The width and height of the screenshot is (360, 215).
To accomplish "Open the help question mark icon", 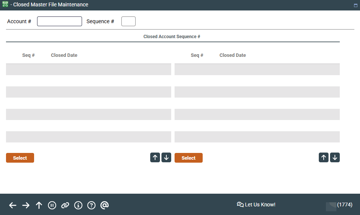I will [91, 205].
